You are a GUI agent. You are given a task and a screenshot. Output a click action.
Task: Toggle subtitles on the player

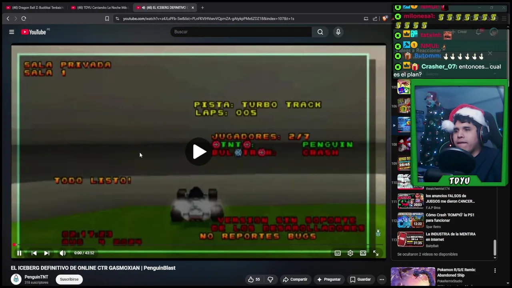[x=338, y=253]
